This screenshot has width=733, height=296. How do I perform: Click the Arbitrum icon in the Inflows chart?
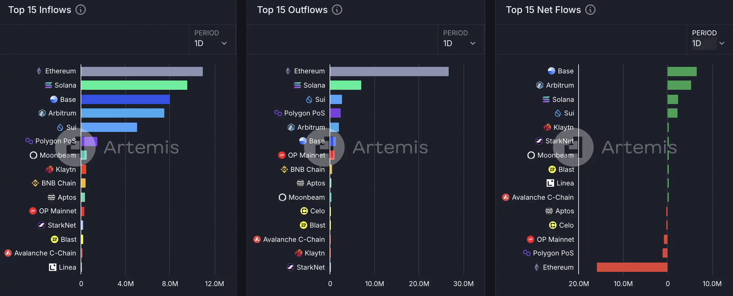[x=42, y=113]
